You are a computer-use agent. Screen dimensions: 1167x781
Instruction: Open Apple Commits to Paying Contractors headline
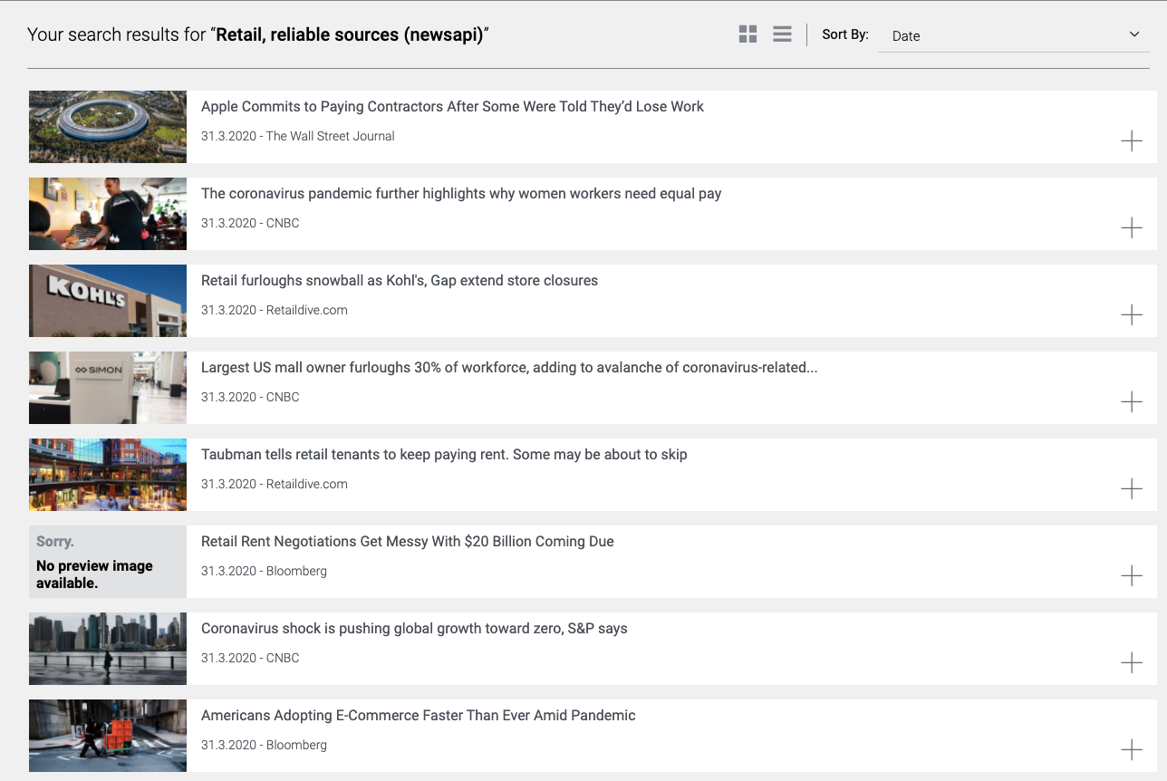tap(452, 107)
